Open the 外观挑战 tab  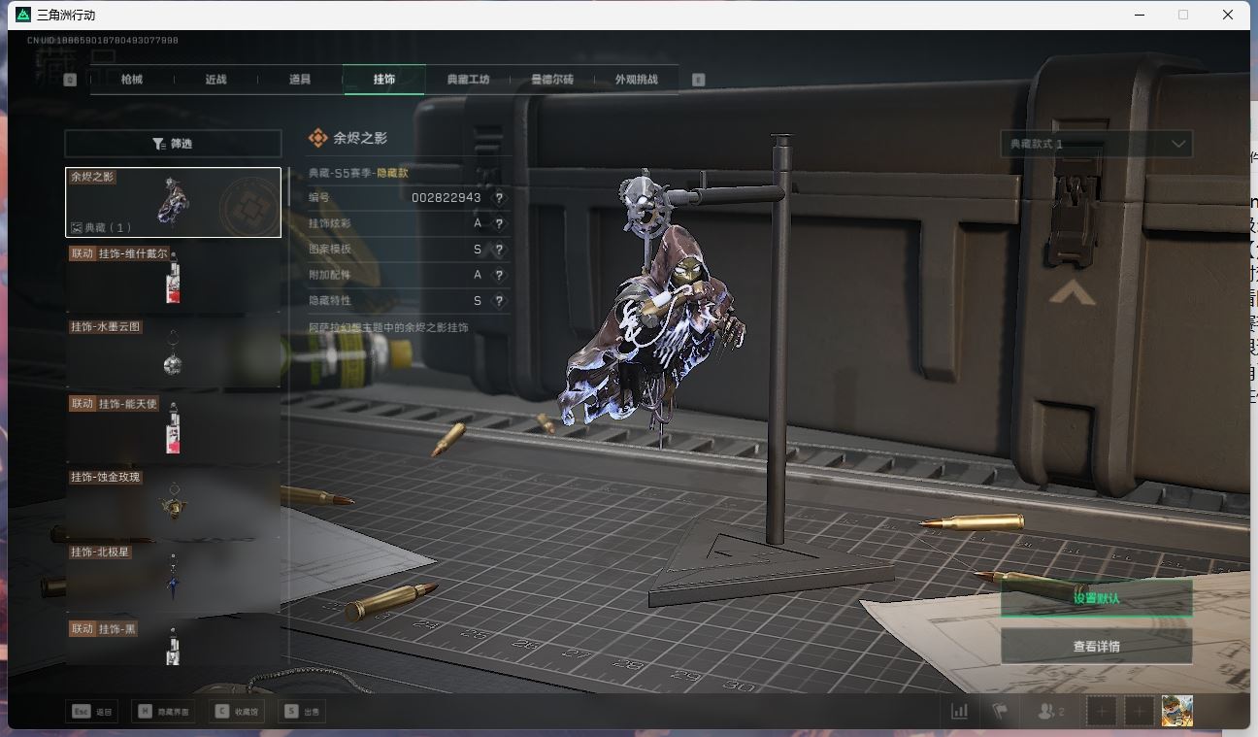tap(636, 80)
